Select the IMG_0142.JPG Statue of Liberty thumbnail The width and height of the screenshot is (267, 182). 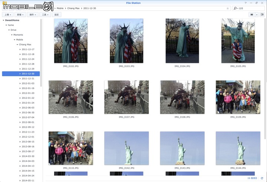[126, 148]
